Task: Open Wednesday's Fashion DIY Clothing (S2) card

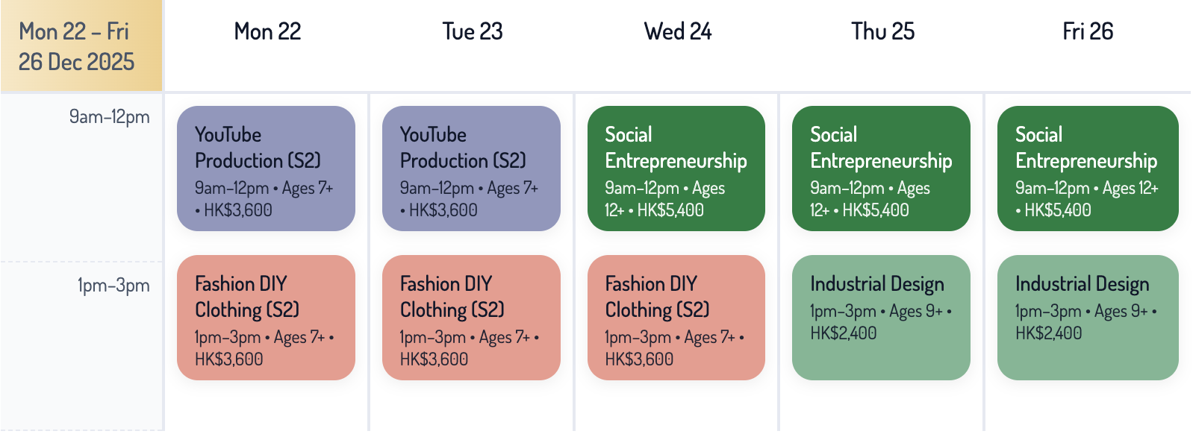Action: (676, 318)
